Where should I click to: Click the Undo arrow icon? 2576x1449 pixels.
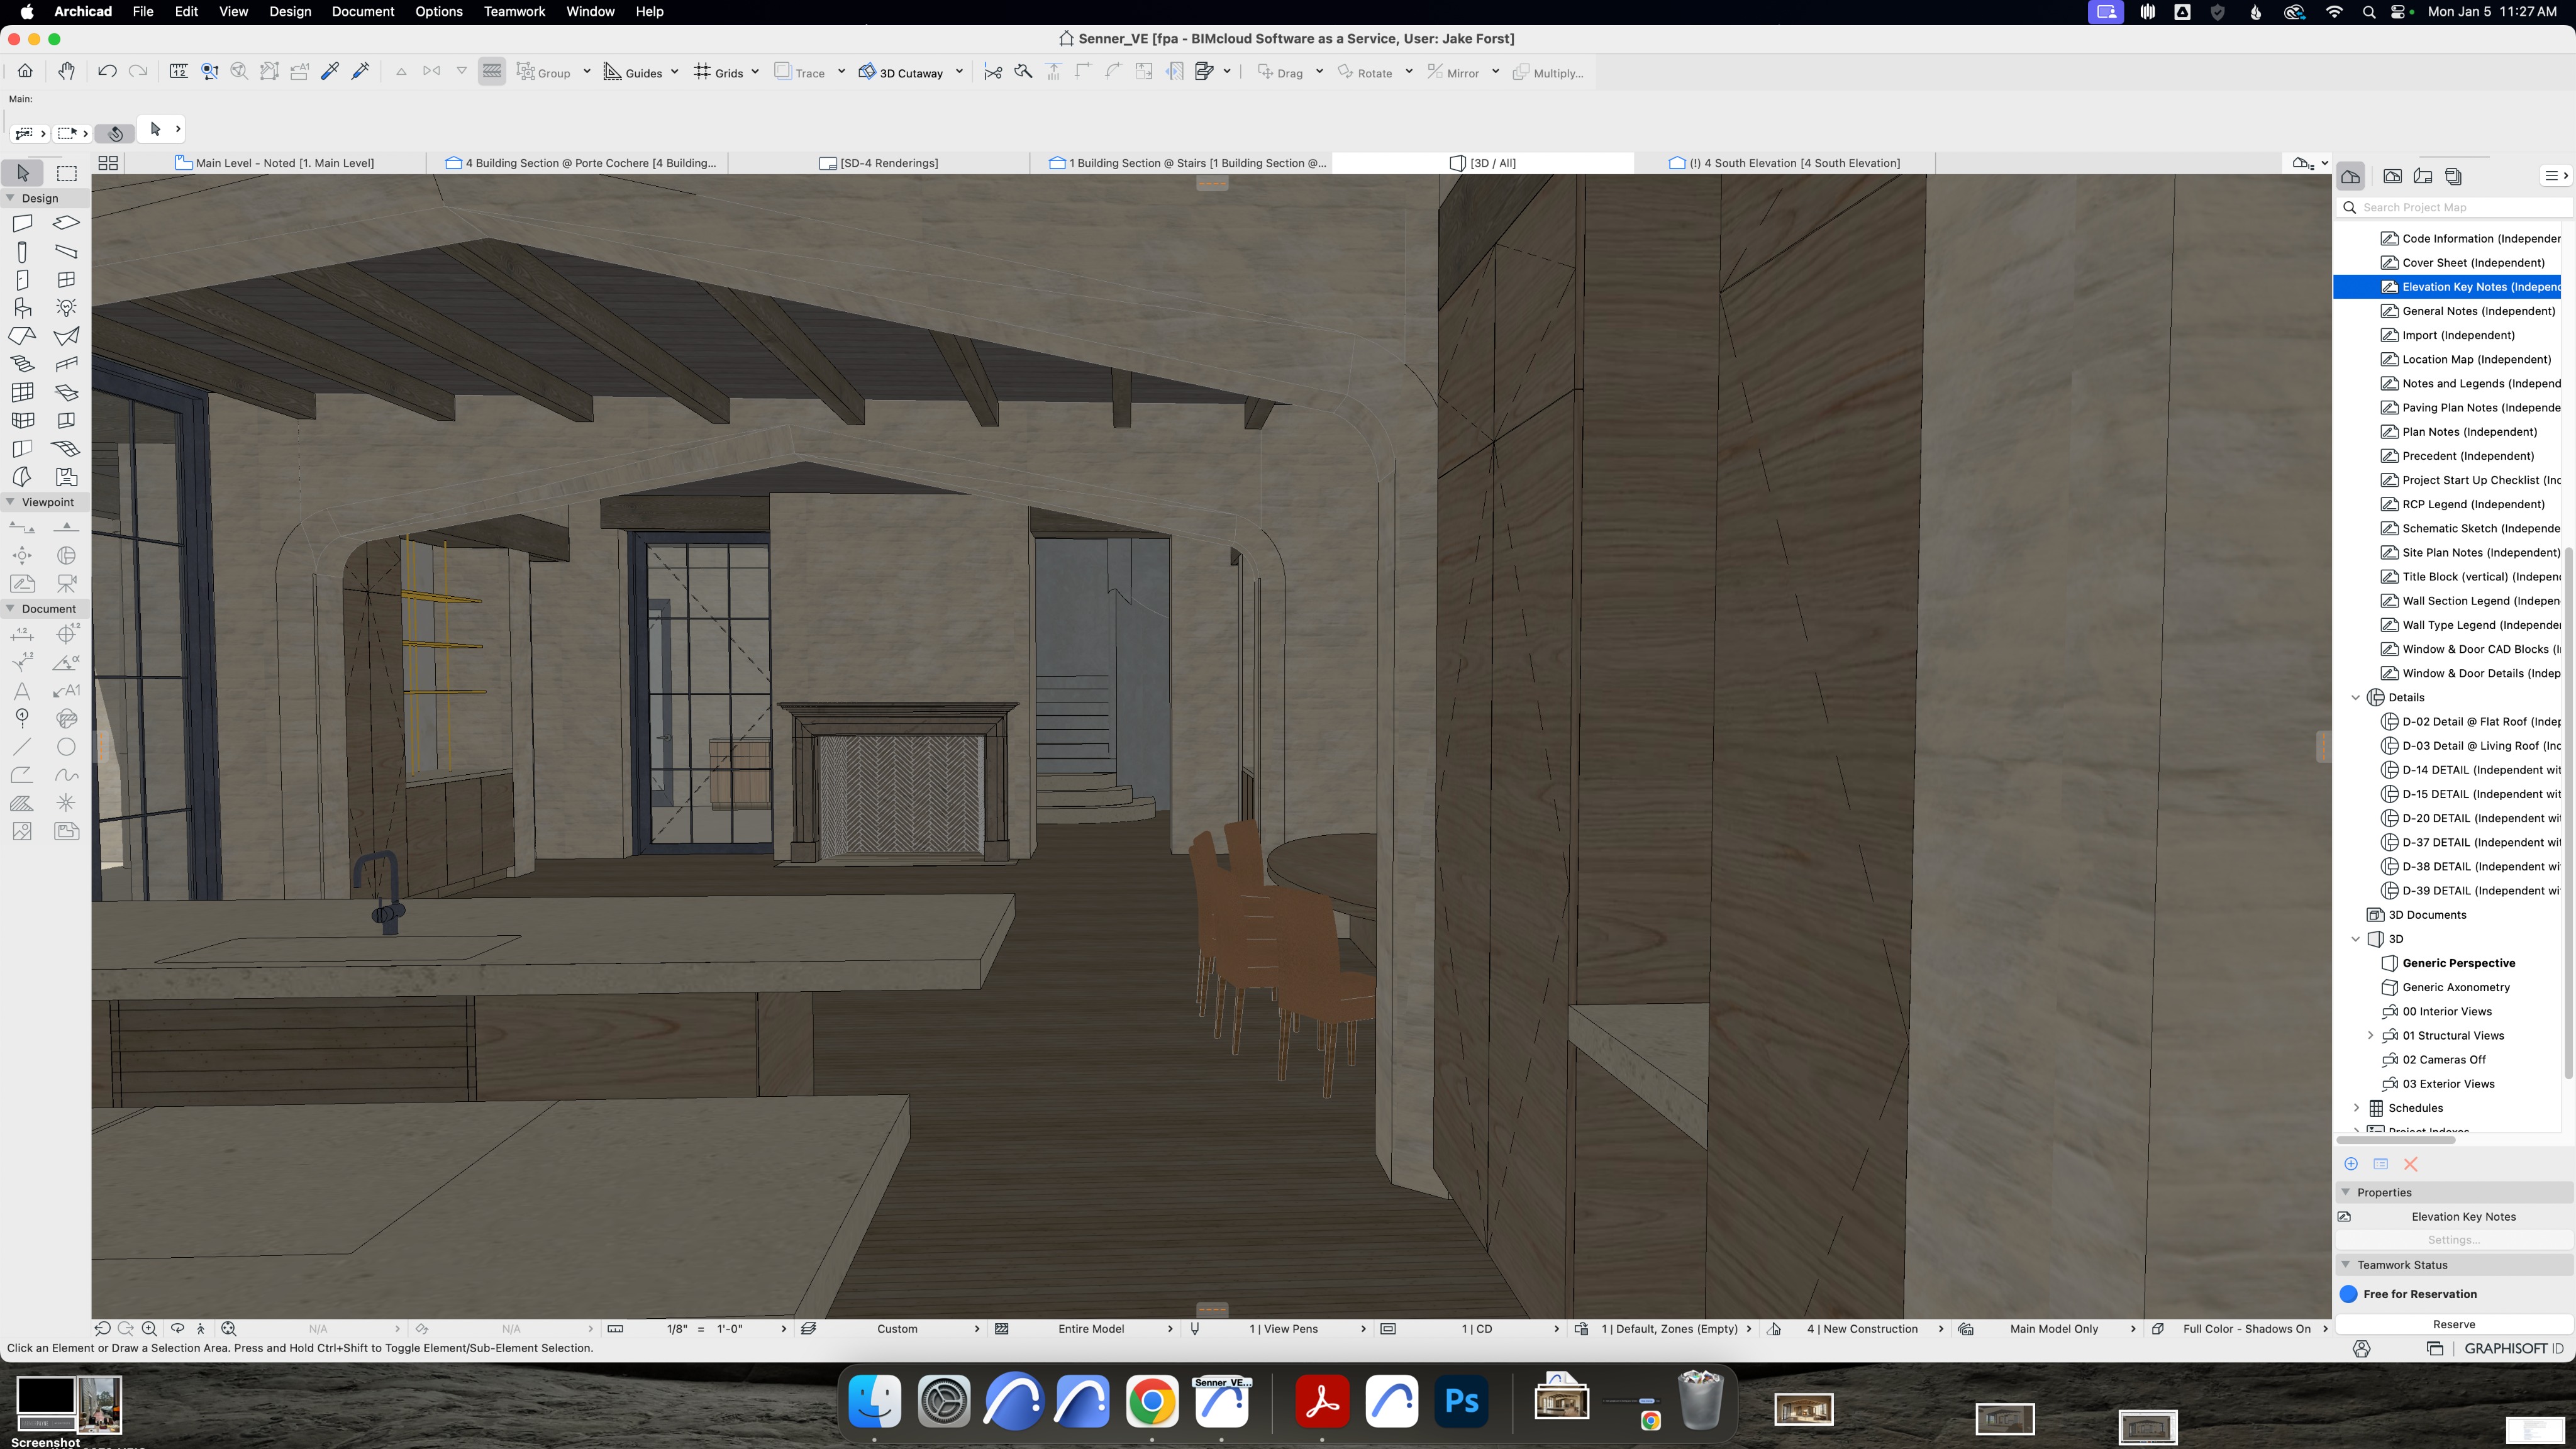tap(107, 71)
